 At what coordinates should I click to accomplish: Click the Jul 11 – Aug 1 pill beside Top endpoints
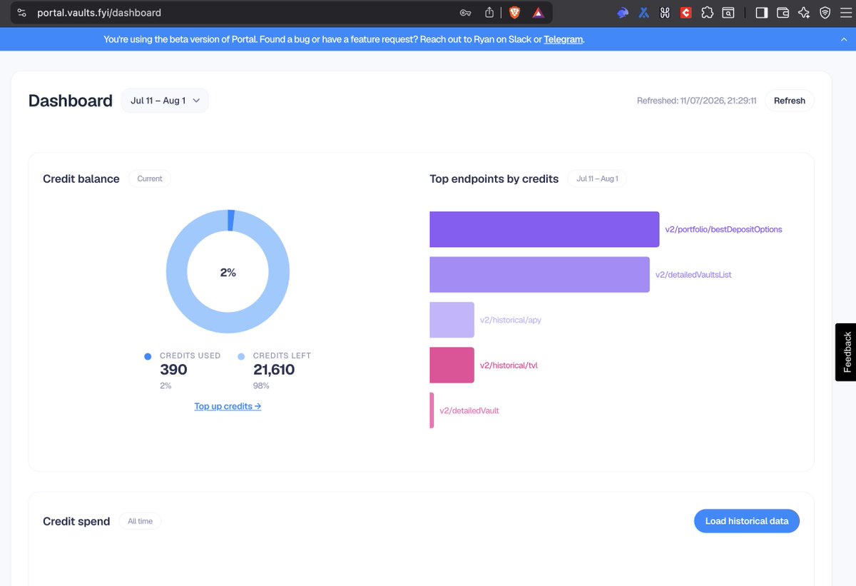pyautogui.click(x=597, y=178)
